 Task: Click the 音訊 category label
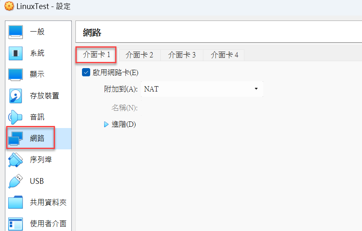click(37, 117)
